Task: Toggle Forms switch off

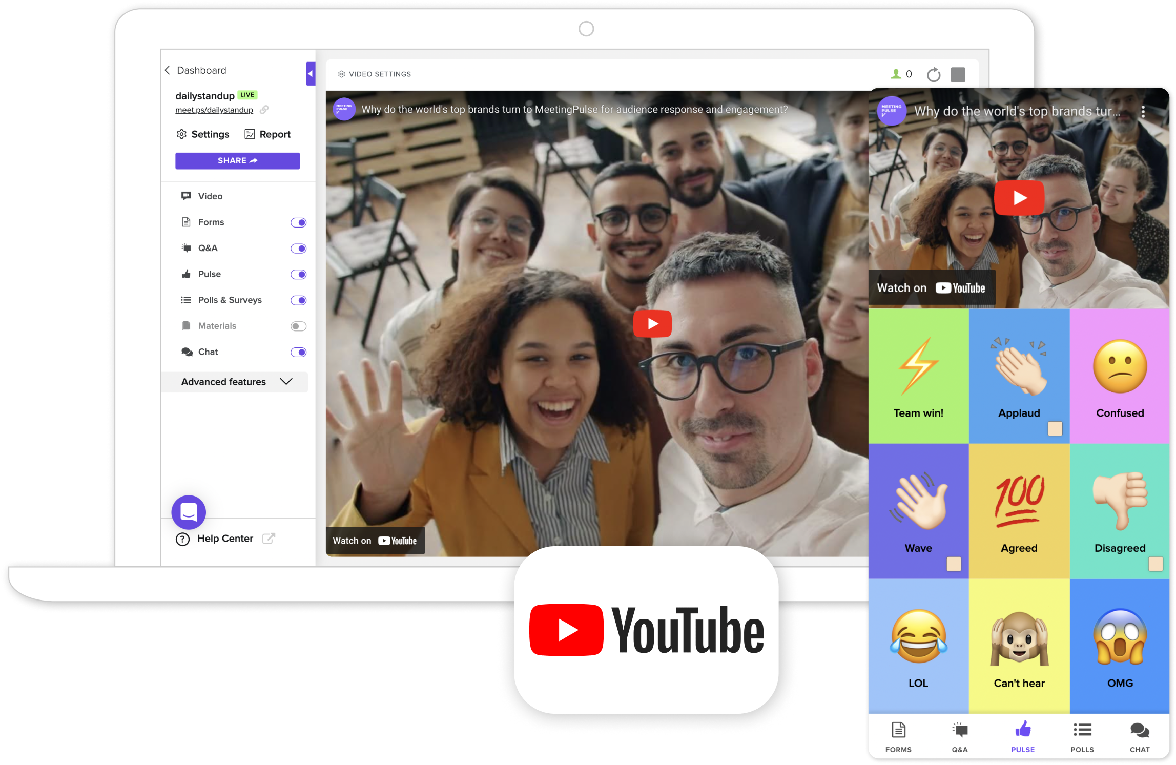Action: [299, 222]
